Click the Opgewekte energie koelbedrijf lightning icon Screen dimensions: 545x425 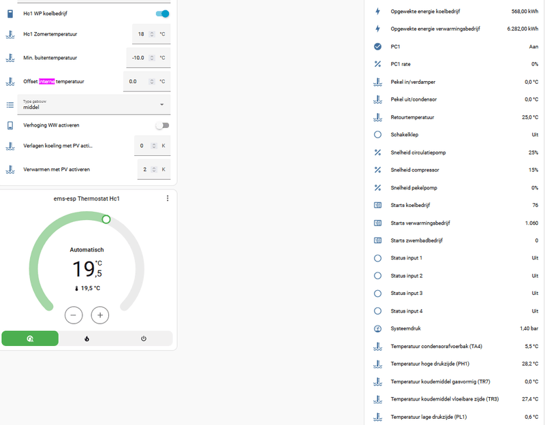click(x=377, y=11)
